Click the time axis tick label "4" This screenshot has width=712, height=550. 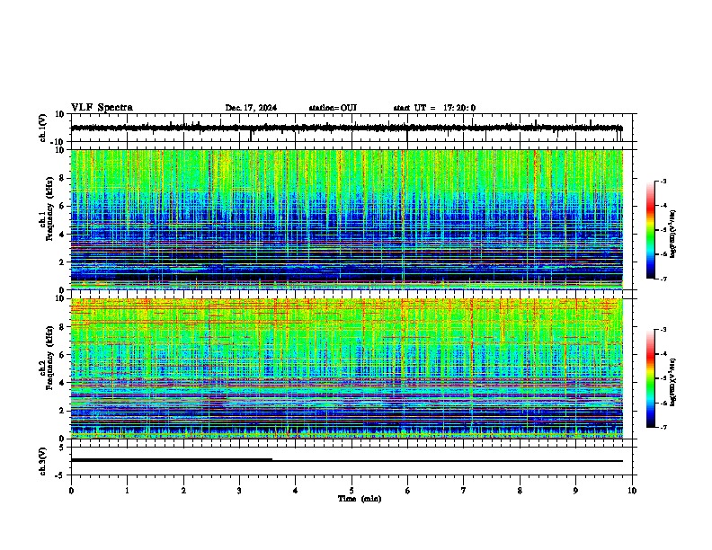point(296,491)
